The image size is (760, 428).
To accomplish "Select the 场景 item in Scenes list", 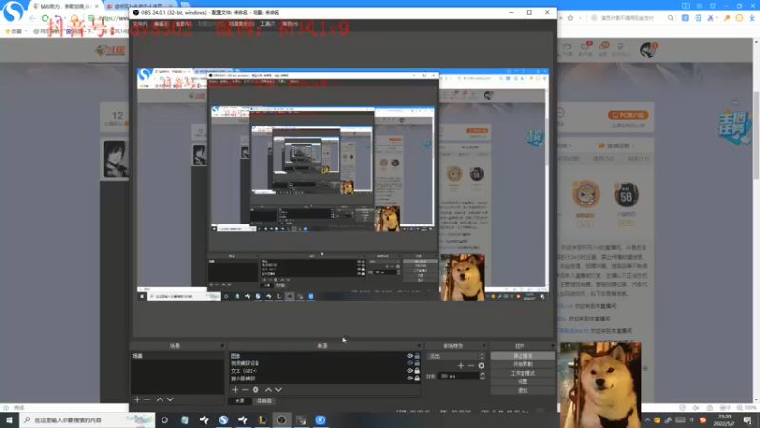I will point(178,356).
